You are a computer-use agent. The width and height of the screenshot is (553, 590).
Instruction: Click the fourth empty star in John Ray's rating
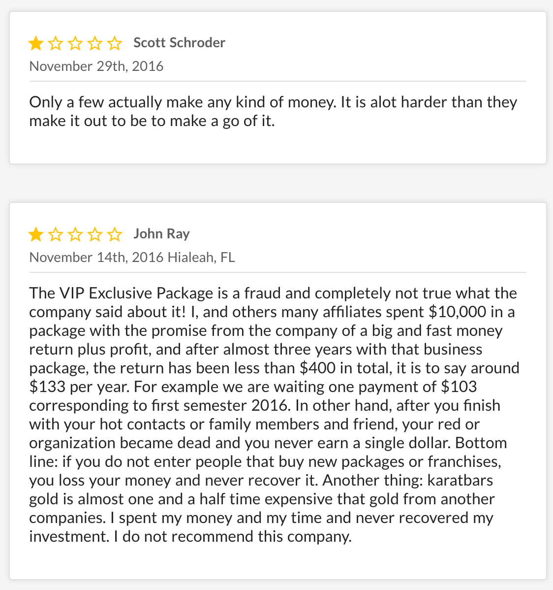95,234
